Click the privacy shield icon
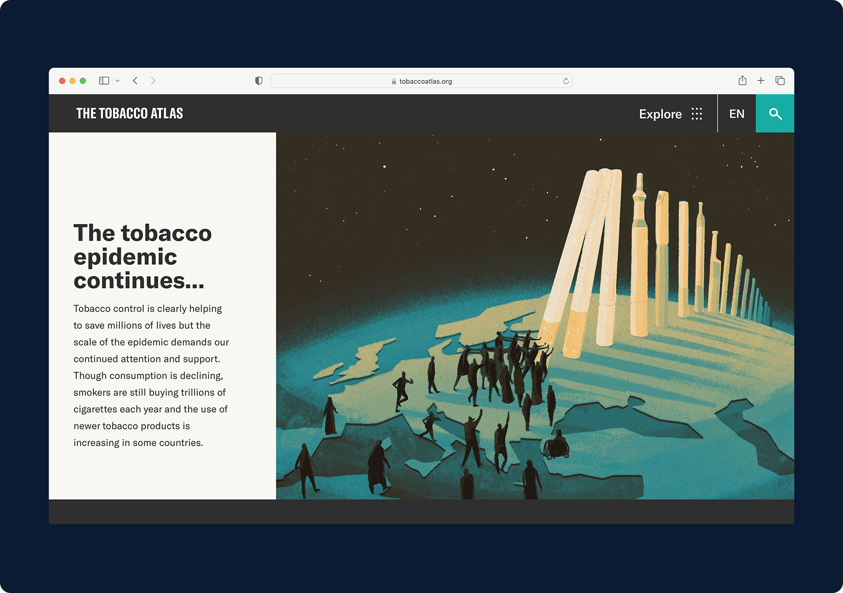843x593 pixels. coord(259,81)
